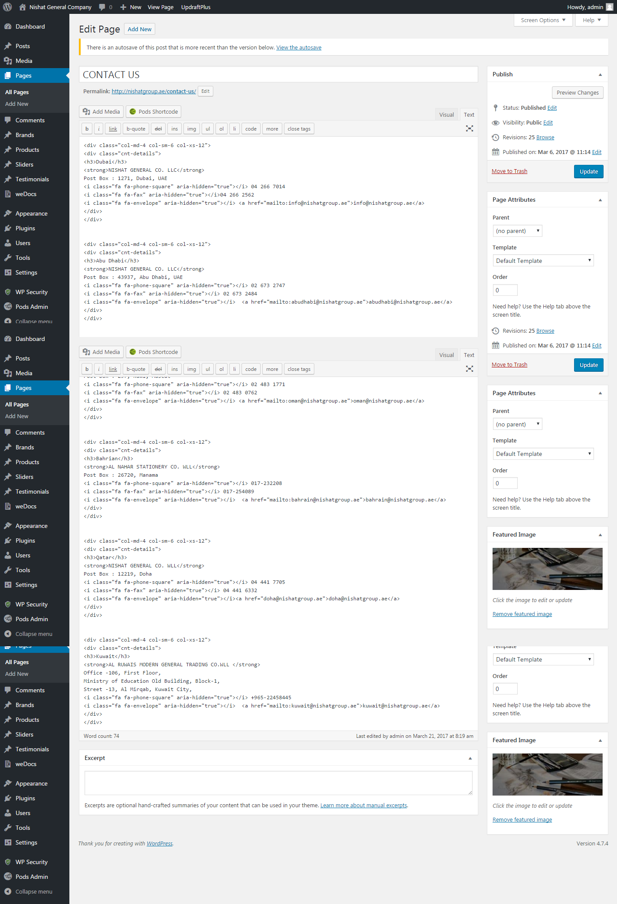Open the comments bubble in the admin bar
617x904 pixels.
coord(102,7)
